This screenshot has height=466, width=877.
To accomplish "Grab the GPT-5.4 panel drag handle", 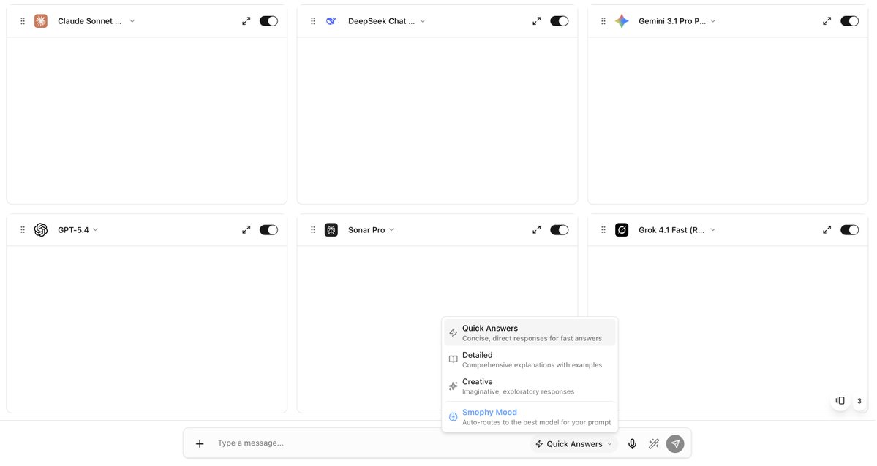I will click(23, 229).
